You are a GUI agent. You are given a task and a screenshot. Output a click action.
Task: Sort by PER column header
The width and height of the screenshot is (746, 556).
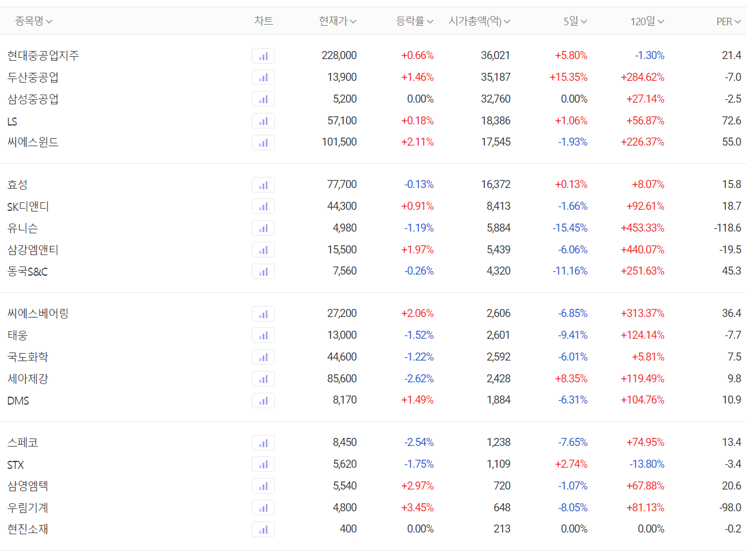(728, 21)
